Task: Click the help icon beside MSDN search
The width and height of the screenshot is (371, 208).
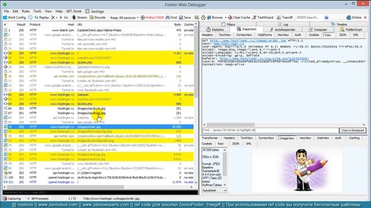Action: pos(326,17)
